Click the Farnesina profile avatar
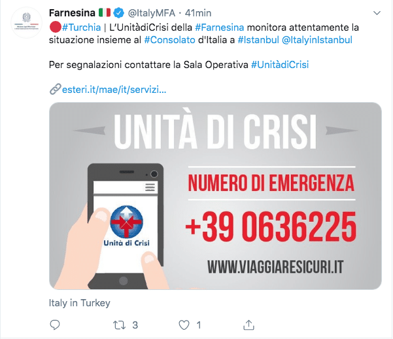 coord(26,23)
